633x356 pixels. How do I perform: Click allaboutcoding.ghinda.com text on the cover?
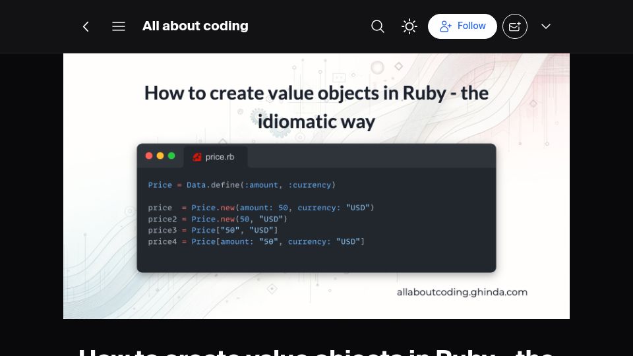pyautogui.click(x=462, y=292)
